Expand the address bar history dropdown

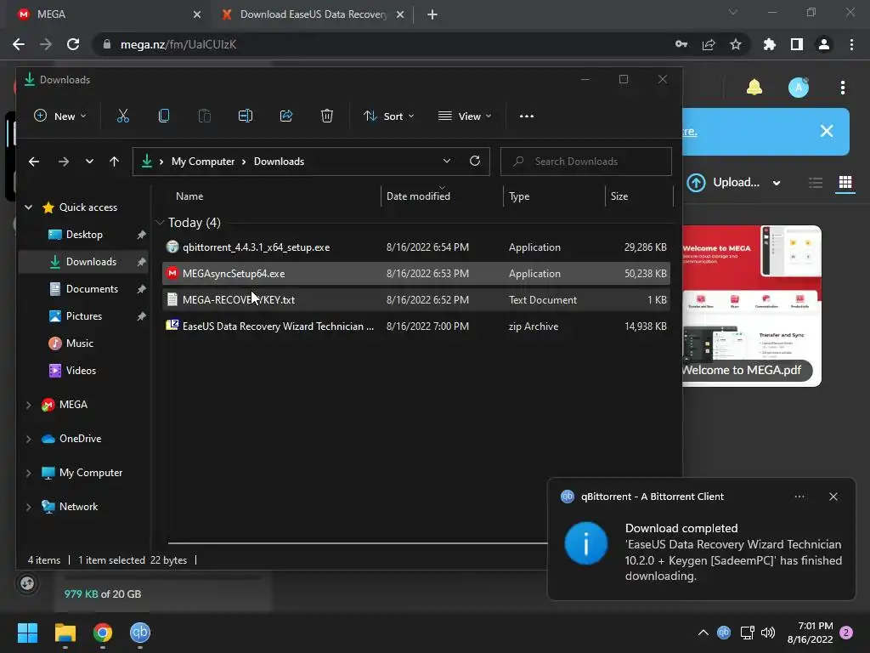pos(447,161)
